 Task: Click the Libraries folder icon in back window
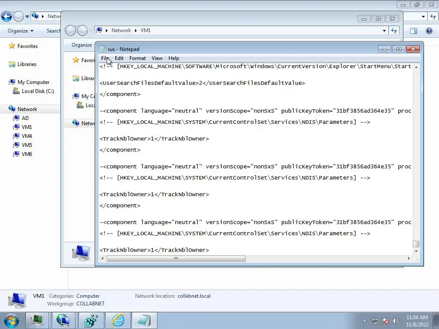point(12,64)
